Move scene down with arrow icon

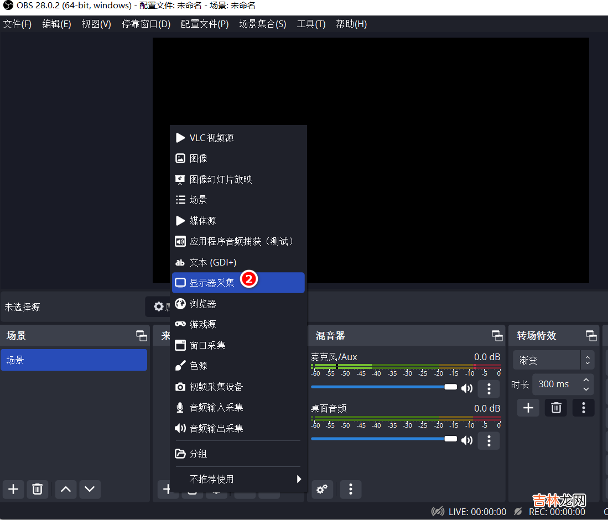[90, 489]
